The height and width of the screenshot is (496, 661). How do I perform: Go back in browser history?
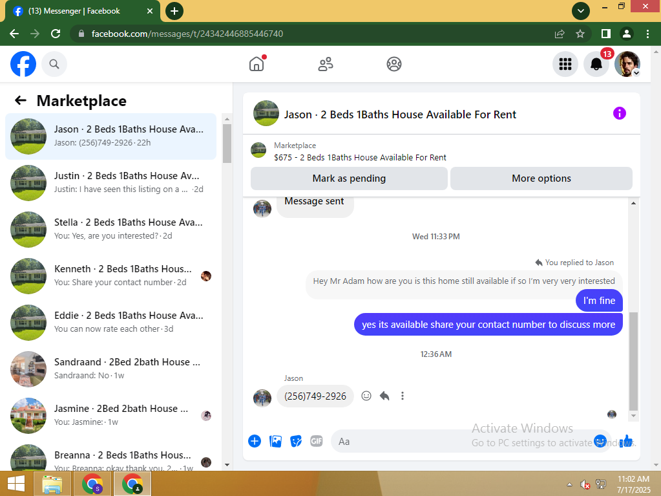coord(14,34)
